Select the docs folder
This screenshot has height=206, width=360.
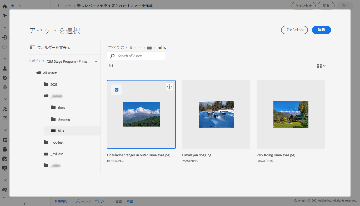pos(61,108)
